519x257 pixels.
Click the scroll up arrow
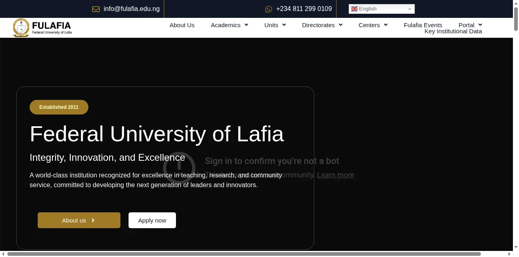[516, 3]
